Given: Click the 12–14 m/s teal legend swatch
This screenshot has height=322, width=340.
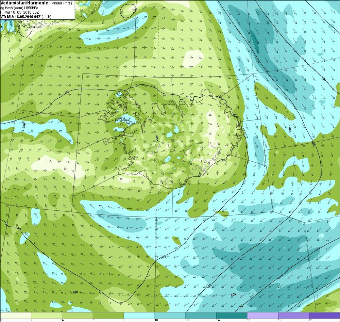Looking at the screenshot, I should (x=201, y=315).
